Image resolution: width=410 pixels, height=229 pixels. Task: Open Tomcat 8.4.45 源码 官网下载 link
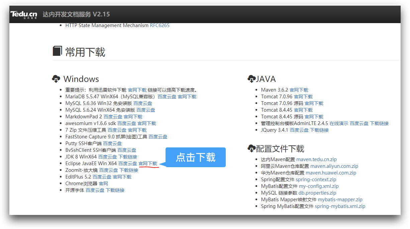[x=314, y=117]
